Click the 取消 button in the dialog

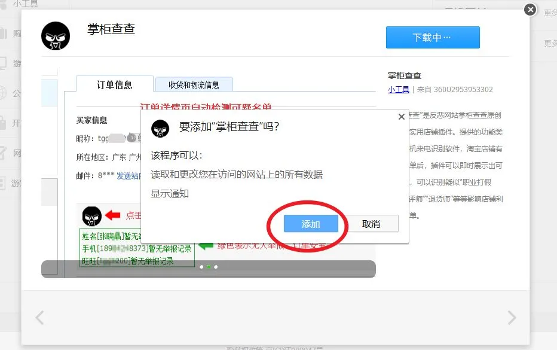click(371, 224)
